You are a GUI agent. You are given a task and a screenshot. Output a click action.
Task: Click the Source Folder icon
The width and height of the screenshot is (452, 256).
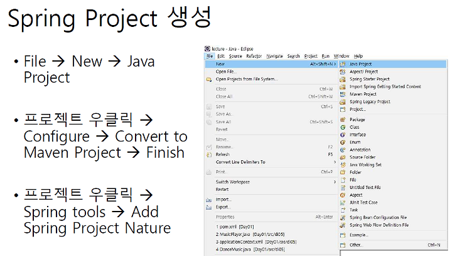[x=343, y=157]
